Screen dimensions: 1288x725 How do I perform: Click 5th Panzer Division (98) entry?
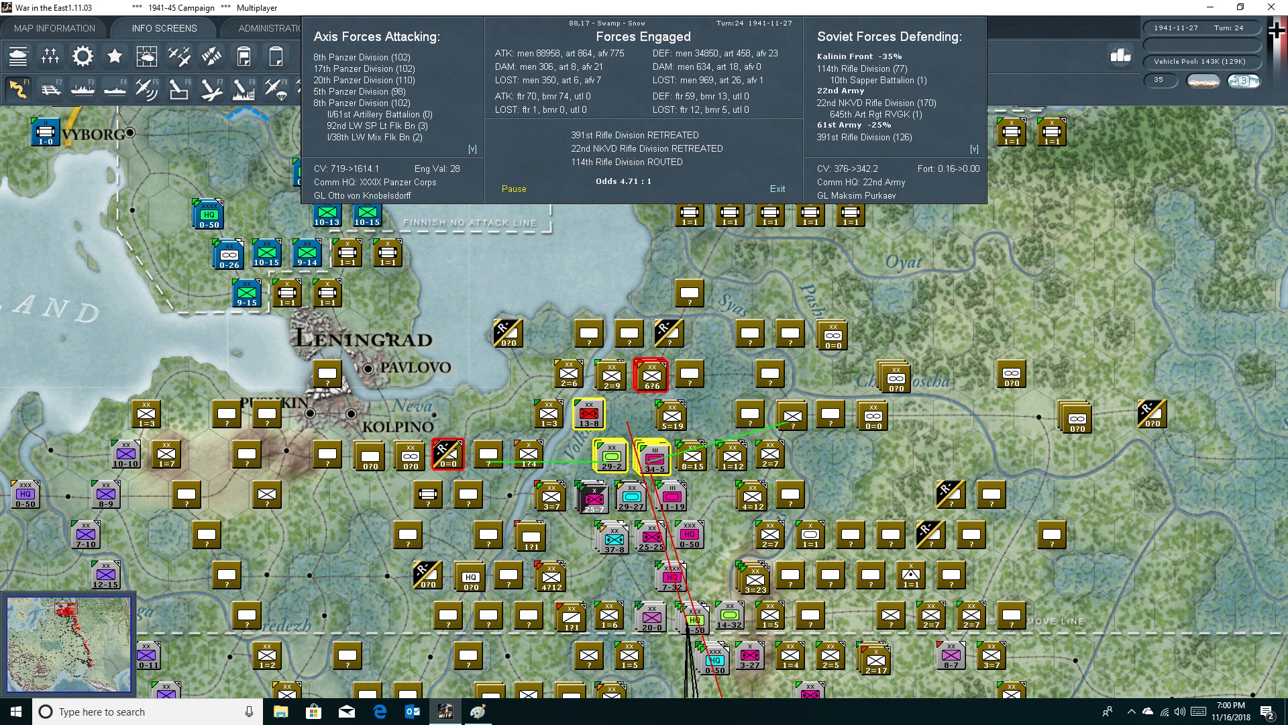coord(360,91)
